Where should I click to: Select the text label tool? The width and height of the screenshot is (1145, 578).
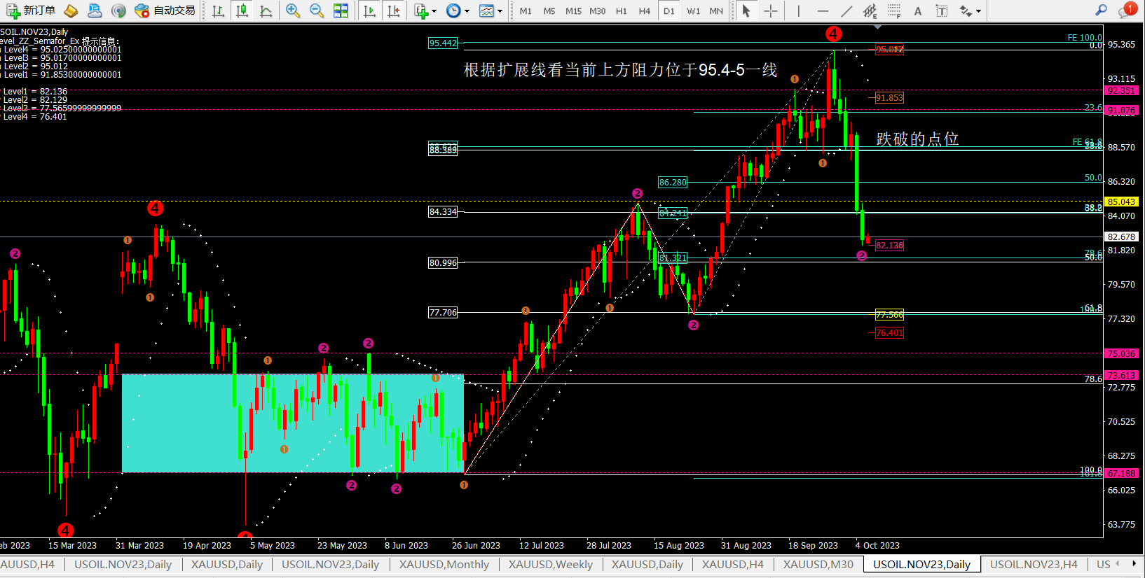tap(918, 10)
